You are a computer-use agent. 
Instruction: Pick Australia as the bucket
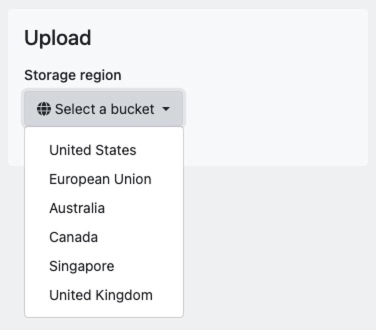(x=77, y=208)
